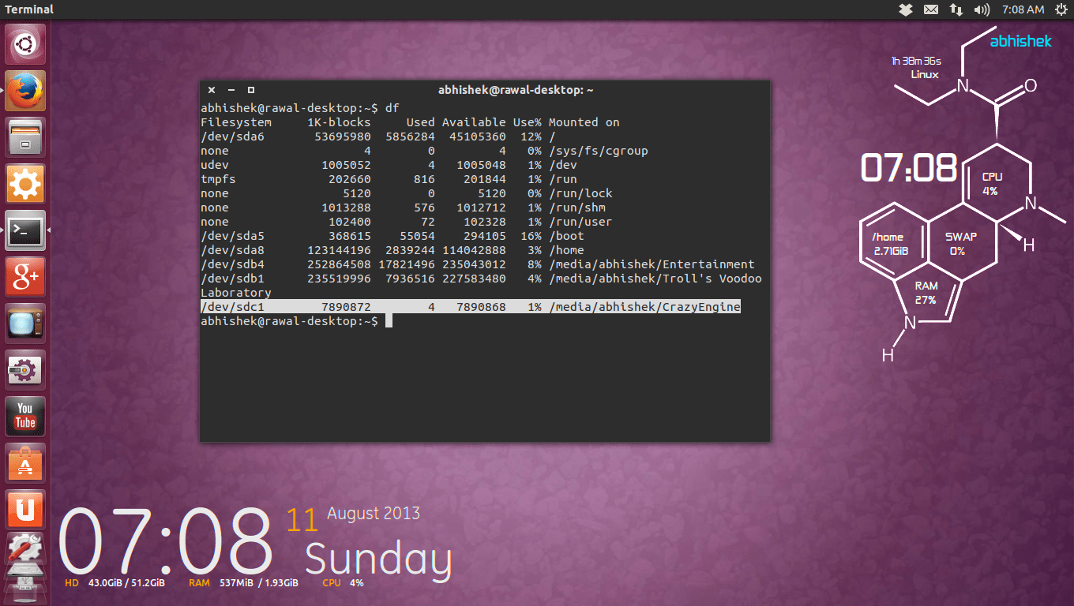Open Ubuntu Software Center shopping bag

[x=25, y=463]
